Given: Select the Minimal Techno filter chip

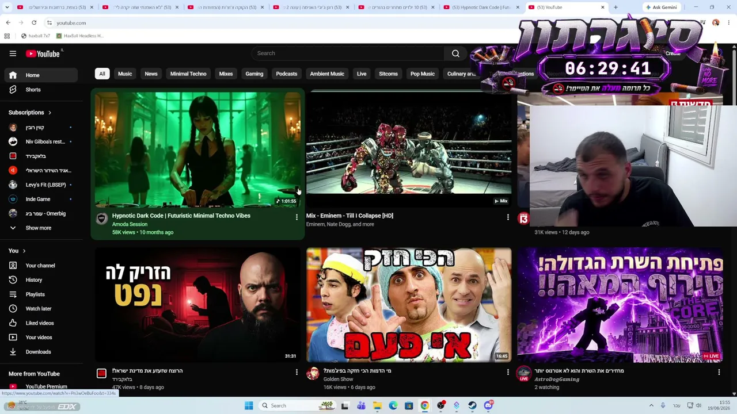Looking at the screenshot, I should 188,74.
